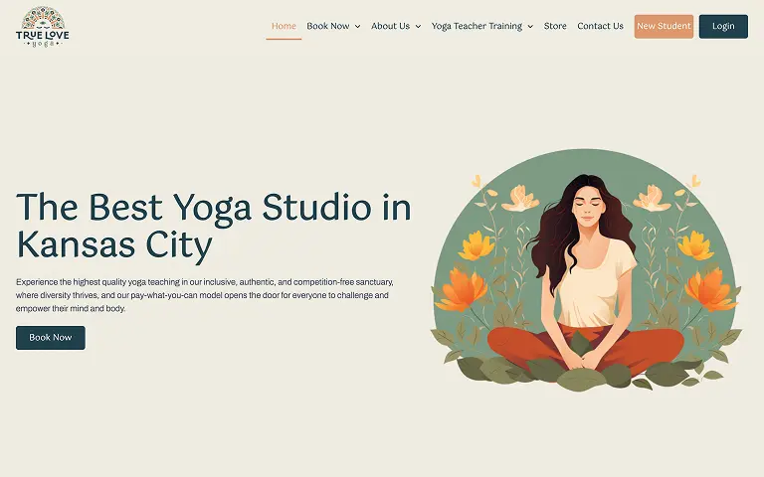Expand the Book Now dropdown chevron
The image size is (764, 477).
pyautogui.click(x=358, y=26)
